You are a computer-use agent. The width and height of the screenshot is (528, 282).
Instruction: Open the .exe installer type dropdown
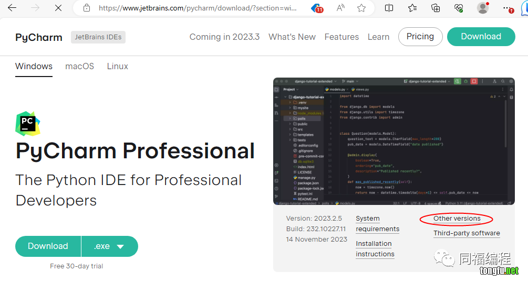110,246
